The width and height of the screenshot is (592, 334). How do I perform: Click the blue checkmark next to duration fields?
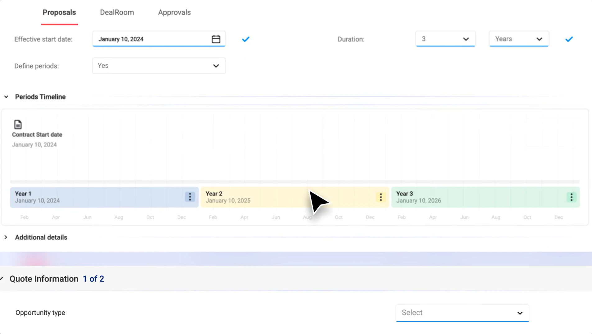pyautogui.click(x=569, y=39)
